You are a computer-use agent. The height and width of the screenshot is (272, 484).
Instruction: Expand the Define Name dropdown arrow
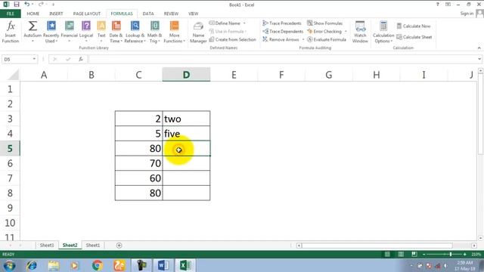coord(244,23)
